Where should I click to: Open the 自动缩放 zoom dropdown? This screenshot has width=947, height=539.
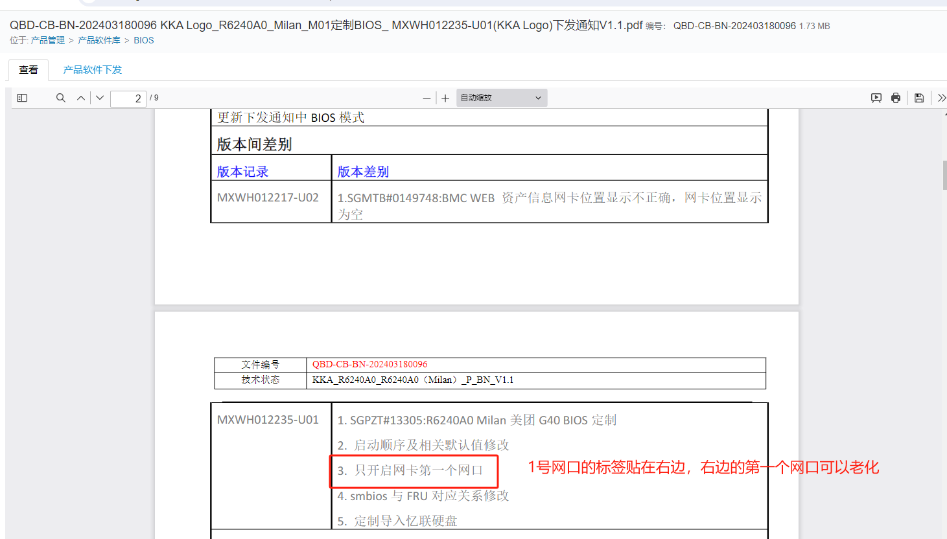(x=501, y=98)
